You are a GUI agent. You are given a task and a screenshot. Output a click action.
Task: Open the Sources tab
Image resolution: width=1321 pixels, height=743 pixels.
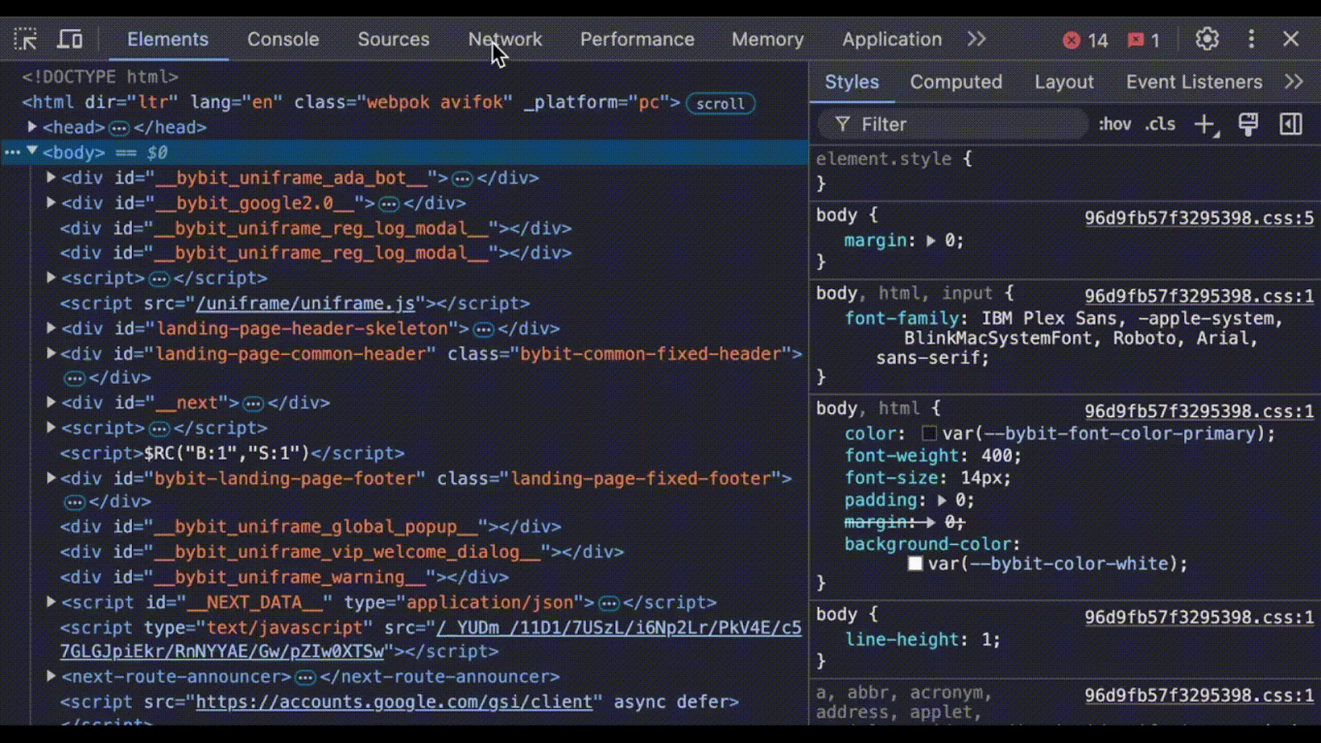393,39
